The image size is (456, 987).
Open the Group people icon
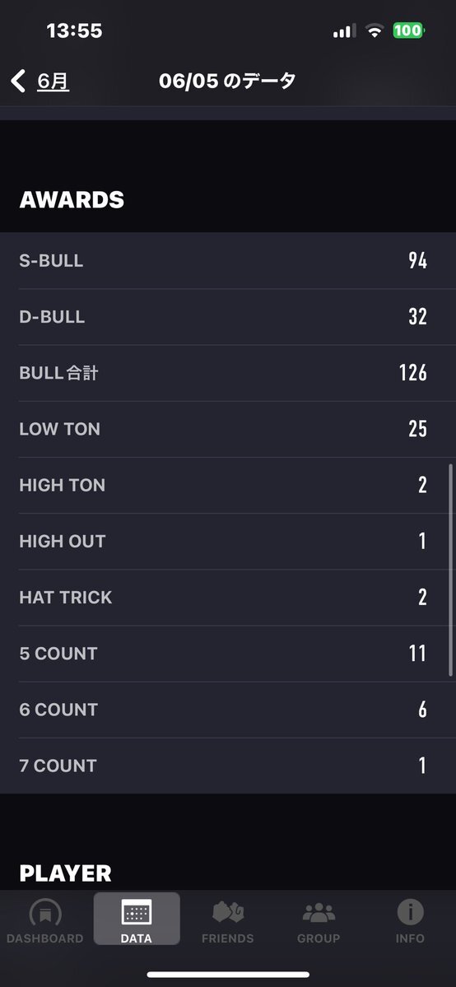click(319, 912)
